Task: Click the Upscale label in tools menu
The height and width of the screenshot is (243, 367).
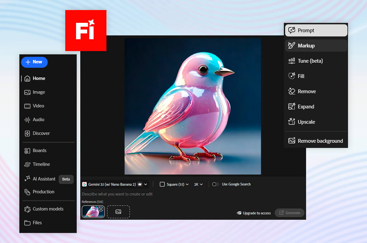Action: (x=306, y=122)
